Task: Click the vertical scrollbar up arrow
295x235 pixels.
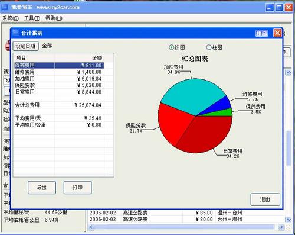Action: pyautogui.click(x=289, y=73)
